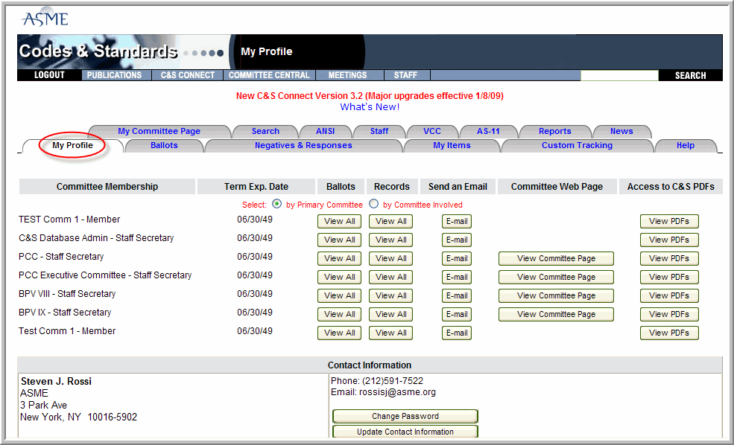734x445 pixels.
Task: Switch to the VCC tab
Action: 432,132
